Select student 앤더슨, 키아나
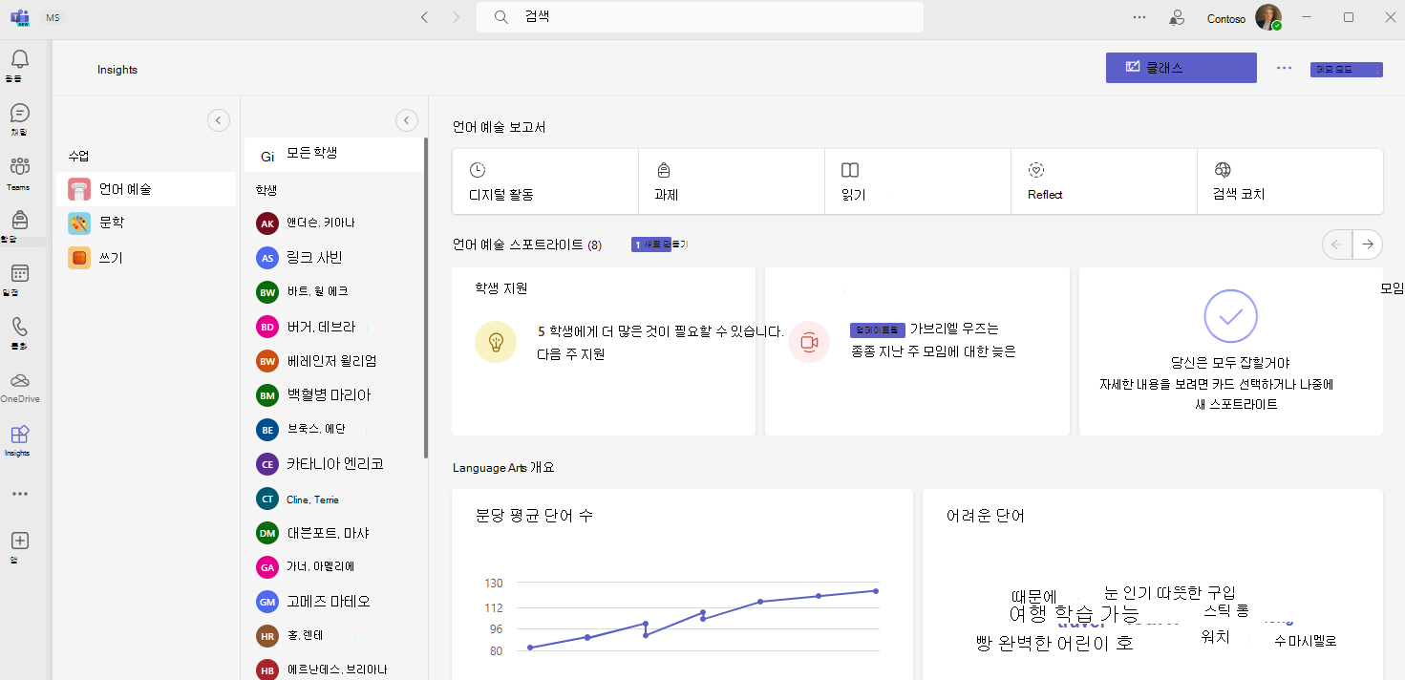This screenshot has height=680, width=1405. (333, 223)
